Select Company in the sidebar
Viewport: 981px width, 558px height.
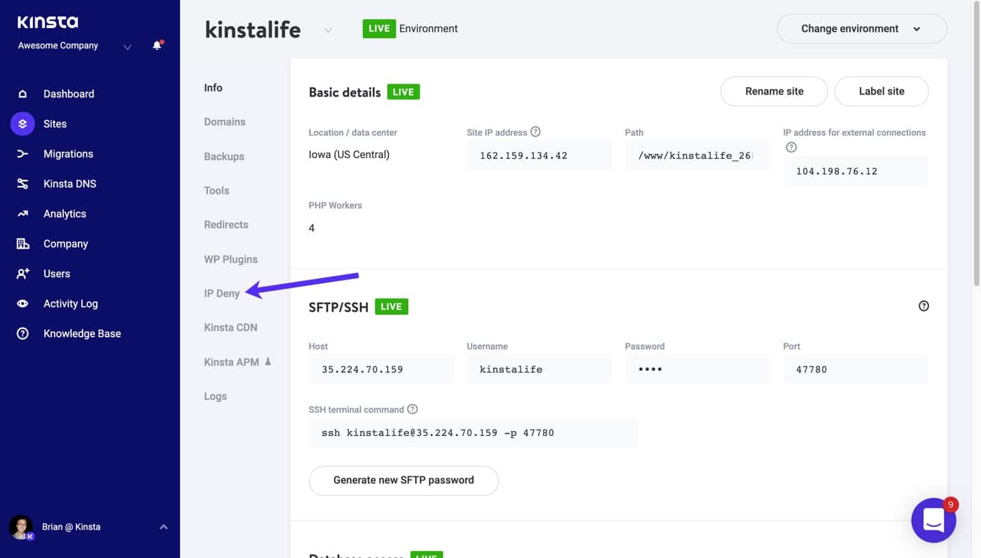(x=65, y=243)
